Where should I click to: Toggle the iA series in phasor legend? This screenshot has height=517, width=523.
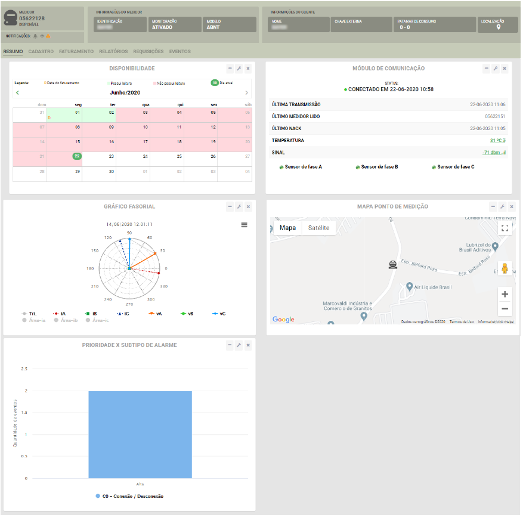click(59, 313)
